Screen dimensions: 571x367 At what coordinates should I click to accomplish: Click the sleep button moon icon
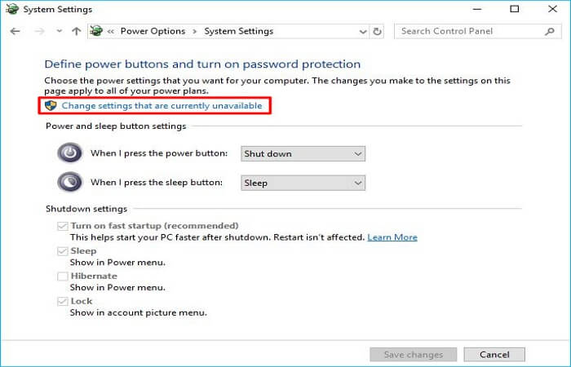coord(69,183)
